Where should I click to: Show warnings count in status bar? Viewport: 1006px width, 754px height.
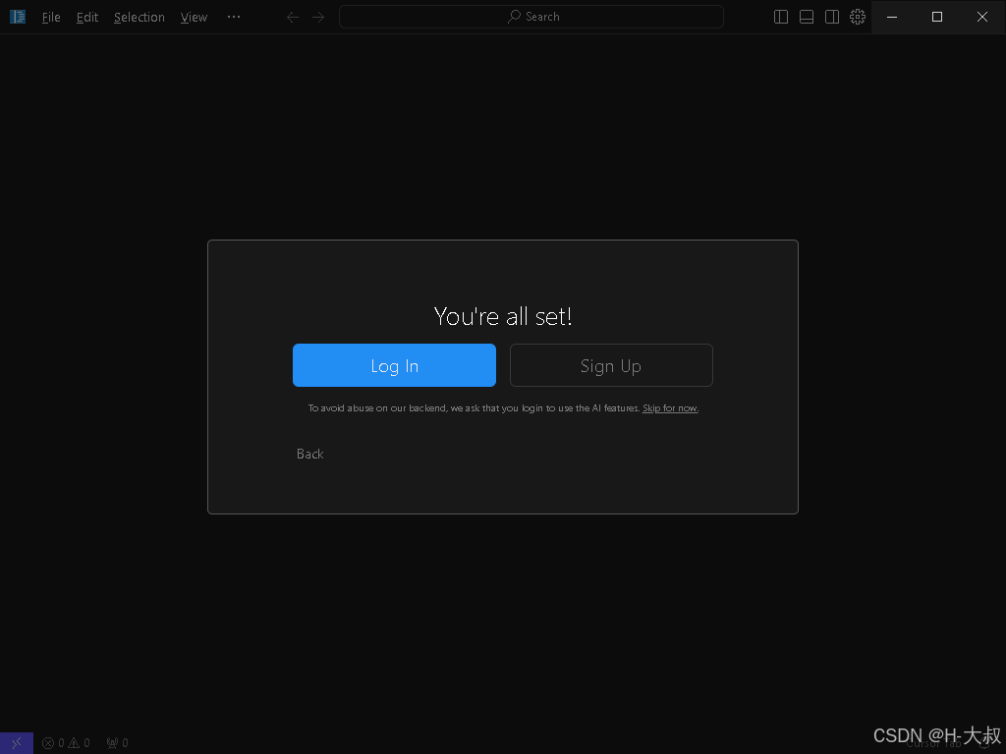pos(80,743)
